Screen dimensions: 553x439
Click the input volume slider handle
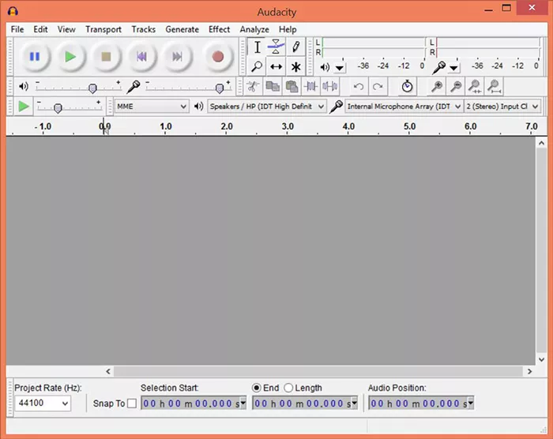(220, 88)
